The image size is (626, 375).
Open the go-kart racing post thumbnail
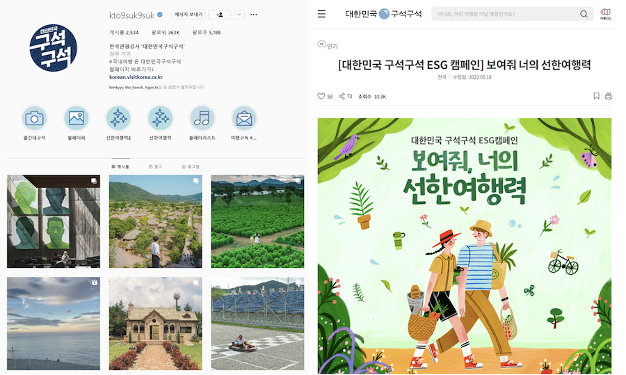pyautogui.click(x=257, y=324)
